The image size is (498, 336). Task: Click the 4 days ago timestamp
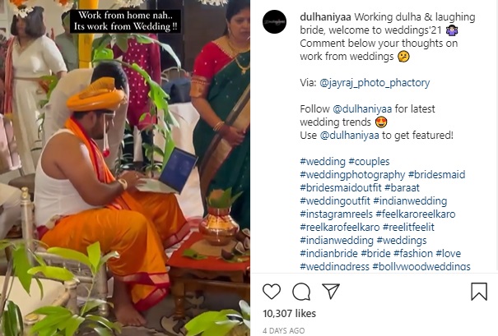pos(283,330)
